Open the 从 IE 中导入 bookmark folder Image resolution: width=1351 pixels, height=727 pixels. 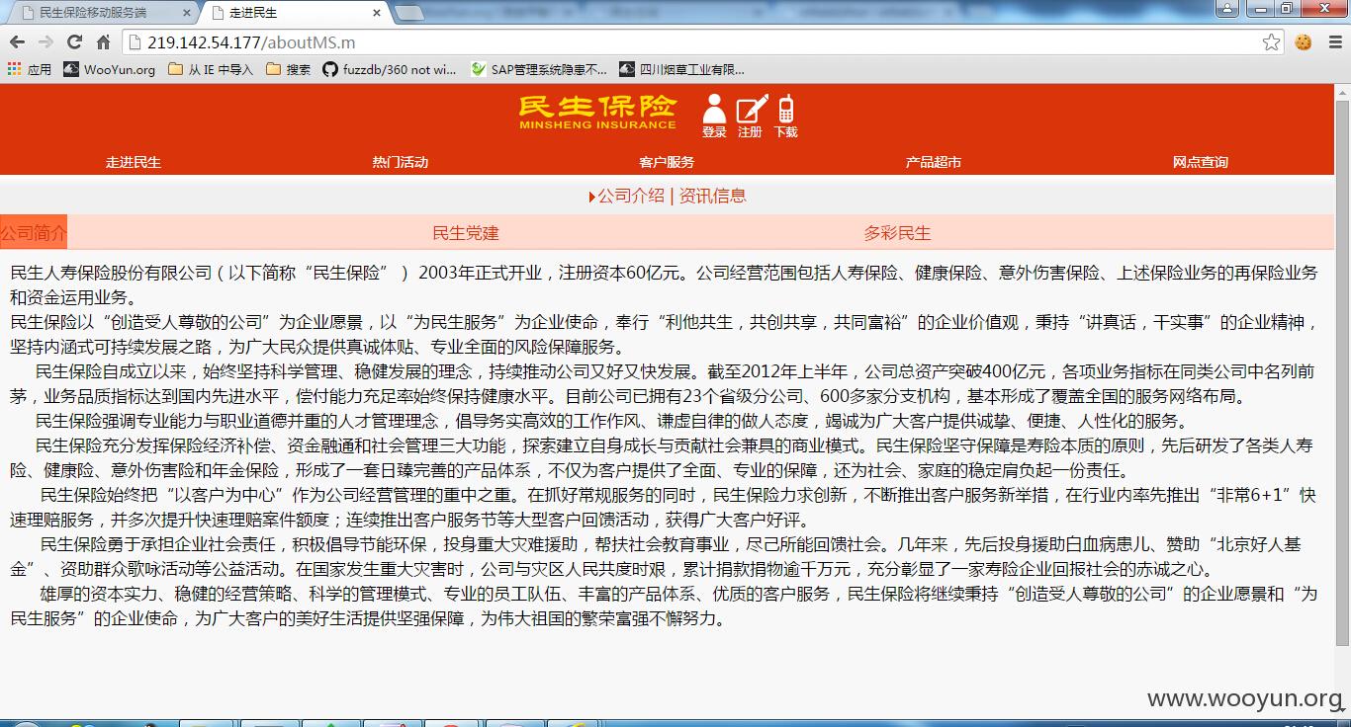coord(211,69)
